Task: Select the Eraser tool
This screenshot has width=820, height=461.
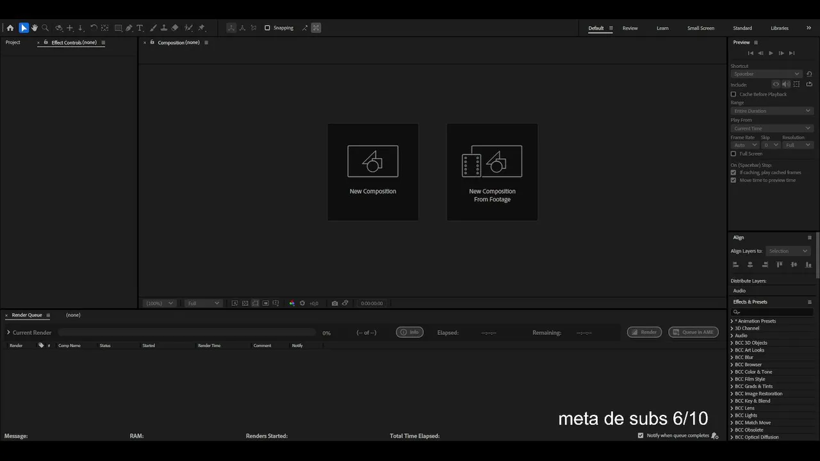Action: point(175,28)
